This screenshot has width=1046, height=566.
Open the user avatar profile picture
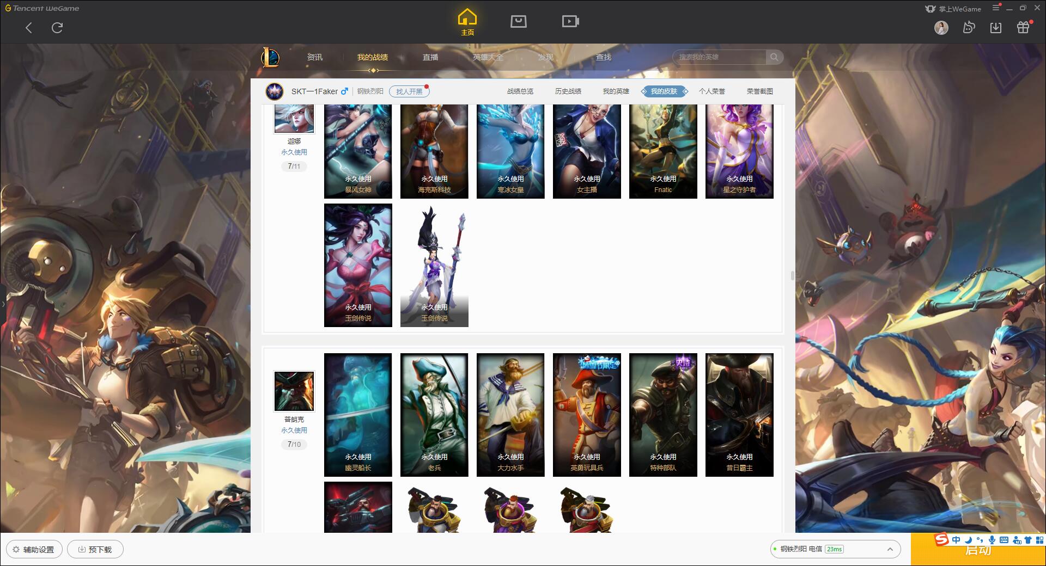[x=941, y=28]
